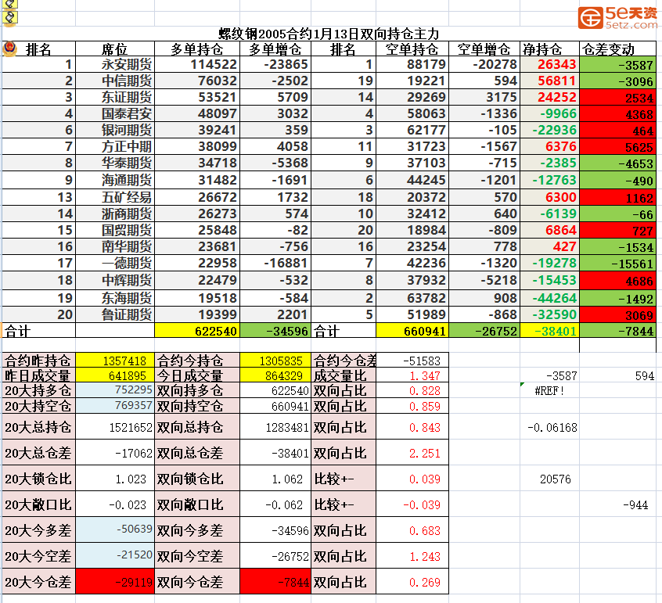Screen dimensions: 662x603
Task: Select the value -17062
Action: click(115, 453)
